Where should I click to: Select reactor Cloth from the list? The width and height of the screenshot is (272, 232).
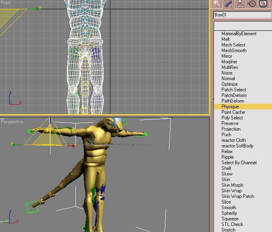[x=233, y=140]
